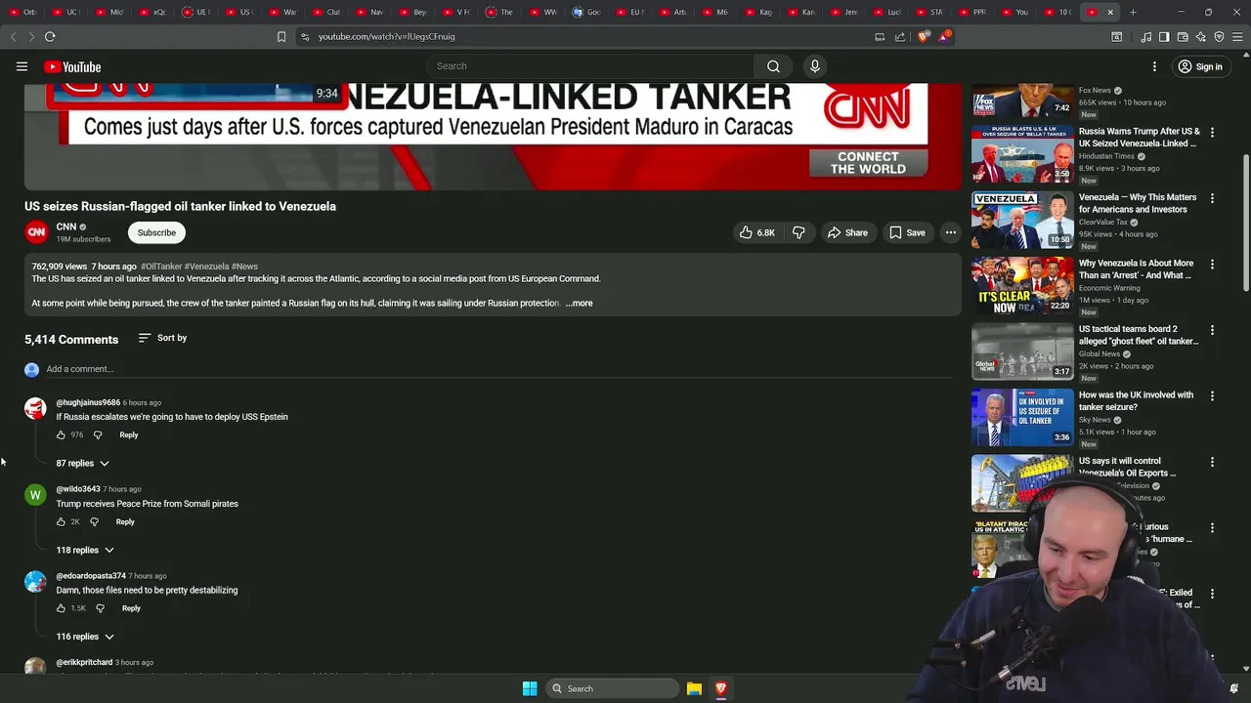Open options for Why Venezuela Is About More video

(1212, 264)
